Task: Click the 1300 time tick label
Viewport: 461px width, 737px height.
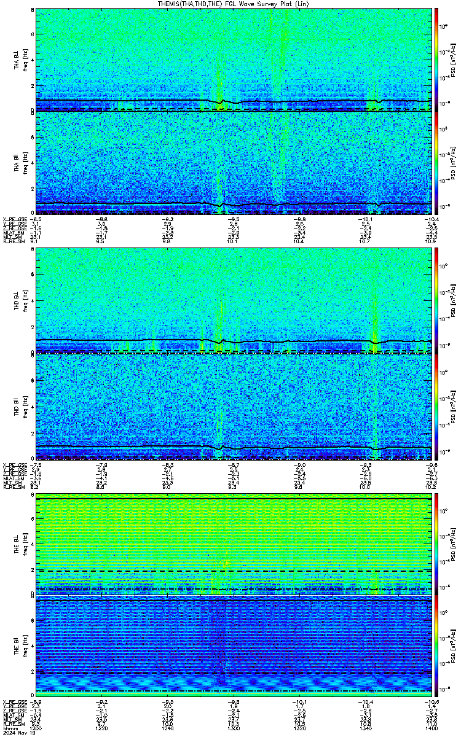Action: [x=234, y=728]
